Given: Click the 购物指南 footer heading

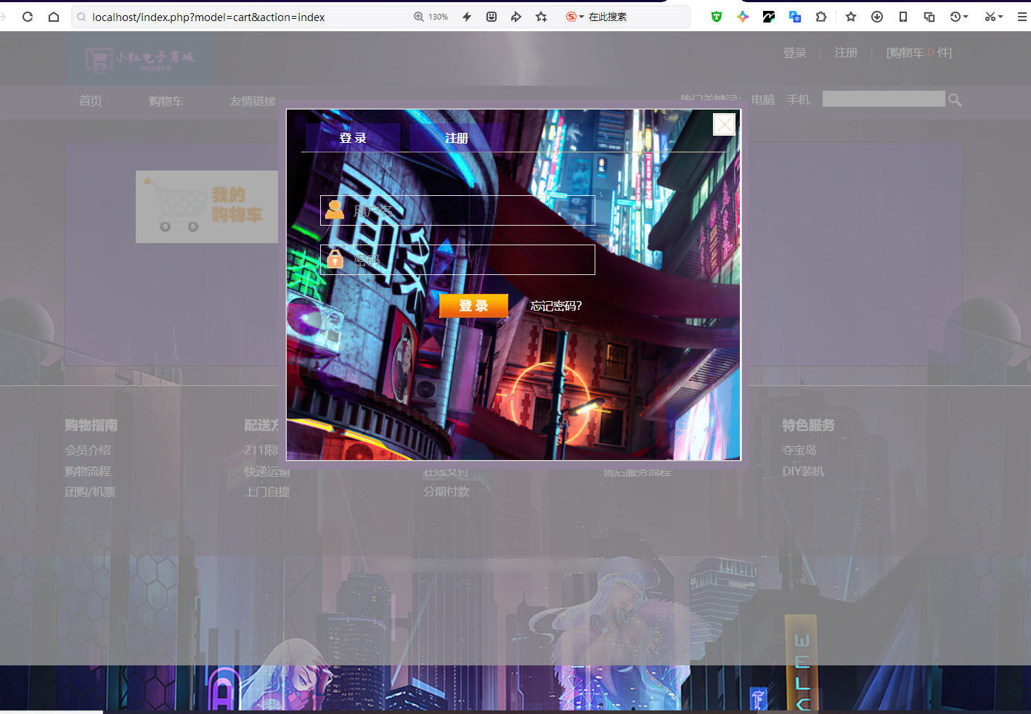Looking at the screenshot, I should pos(91,425).
